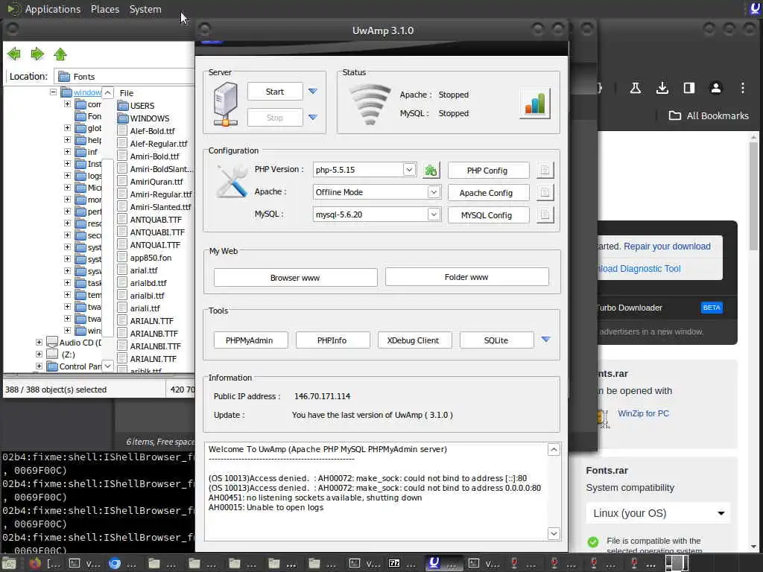Open browser profile avatar icon
Viewport: 763px width, 572px height.
pyautogui.click(x=715, y=88)
